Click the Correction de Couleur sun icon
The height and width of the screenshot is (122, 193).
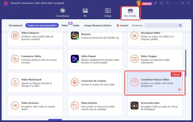[x=75, y=82]
